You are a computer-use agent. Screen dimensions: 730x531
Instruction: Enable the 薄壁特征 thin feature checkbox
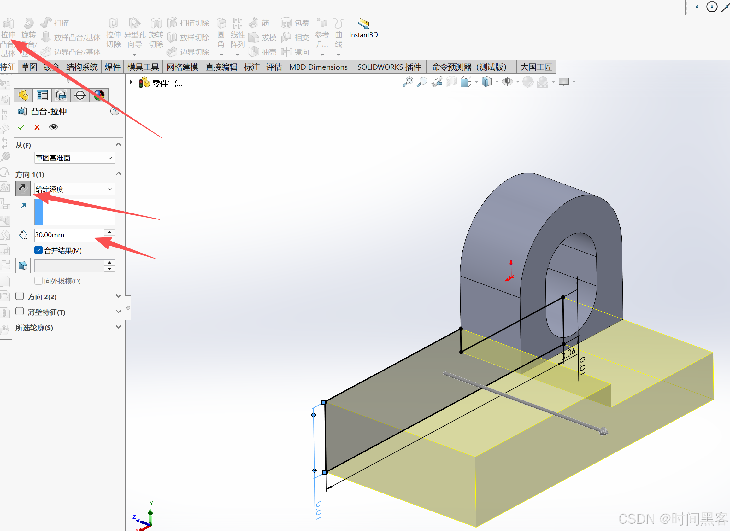(x=20, y=312)
